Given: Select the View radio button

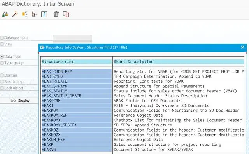Looking at the screenshot, I should 2,44.
